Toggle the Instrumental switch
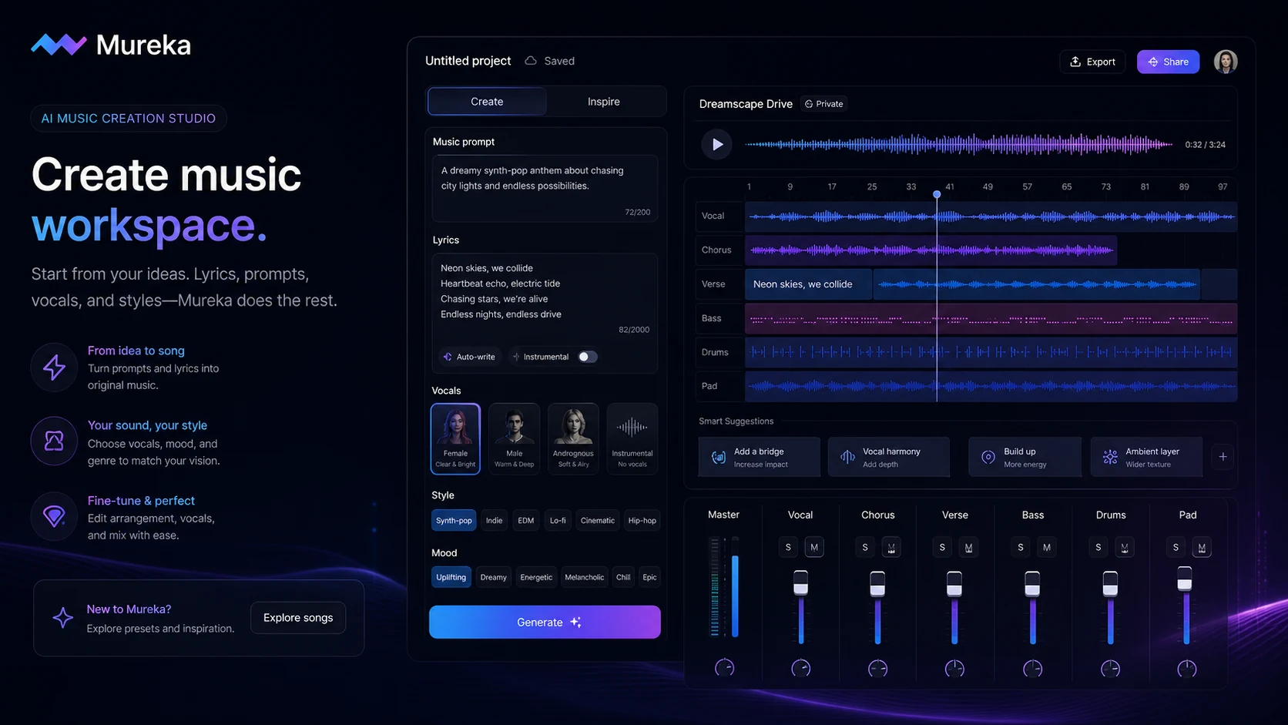The height and width of the screenshot is (725, 1288). tap(588, 357)
